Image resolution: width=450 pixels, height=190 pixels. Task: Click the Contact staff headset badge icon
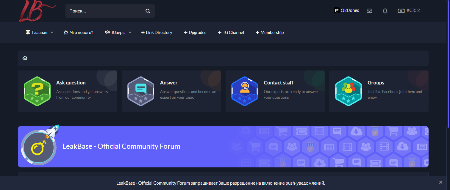245,91
